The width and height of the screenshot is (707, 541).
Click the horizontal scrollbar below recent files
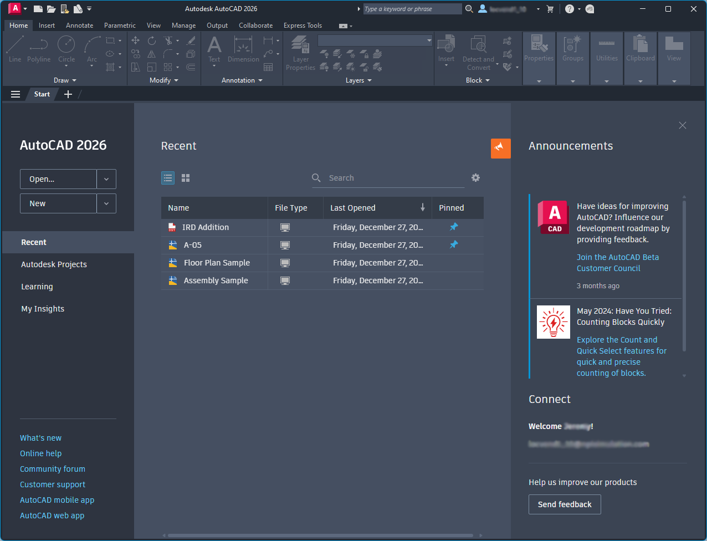(321, 535)
